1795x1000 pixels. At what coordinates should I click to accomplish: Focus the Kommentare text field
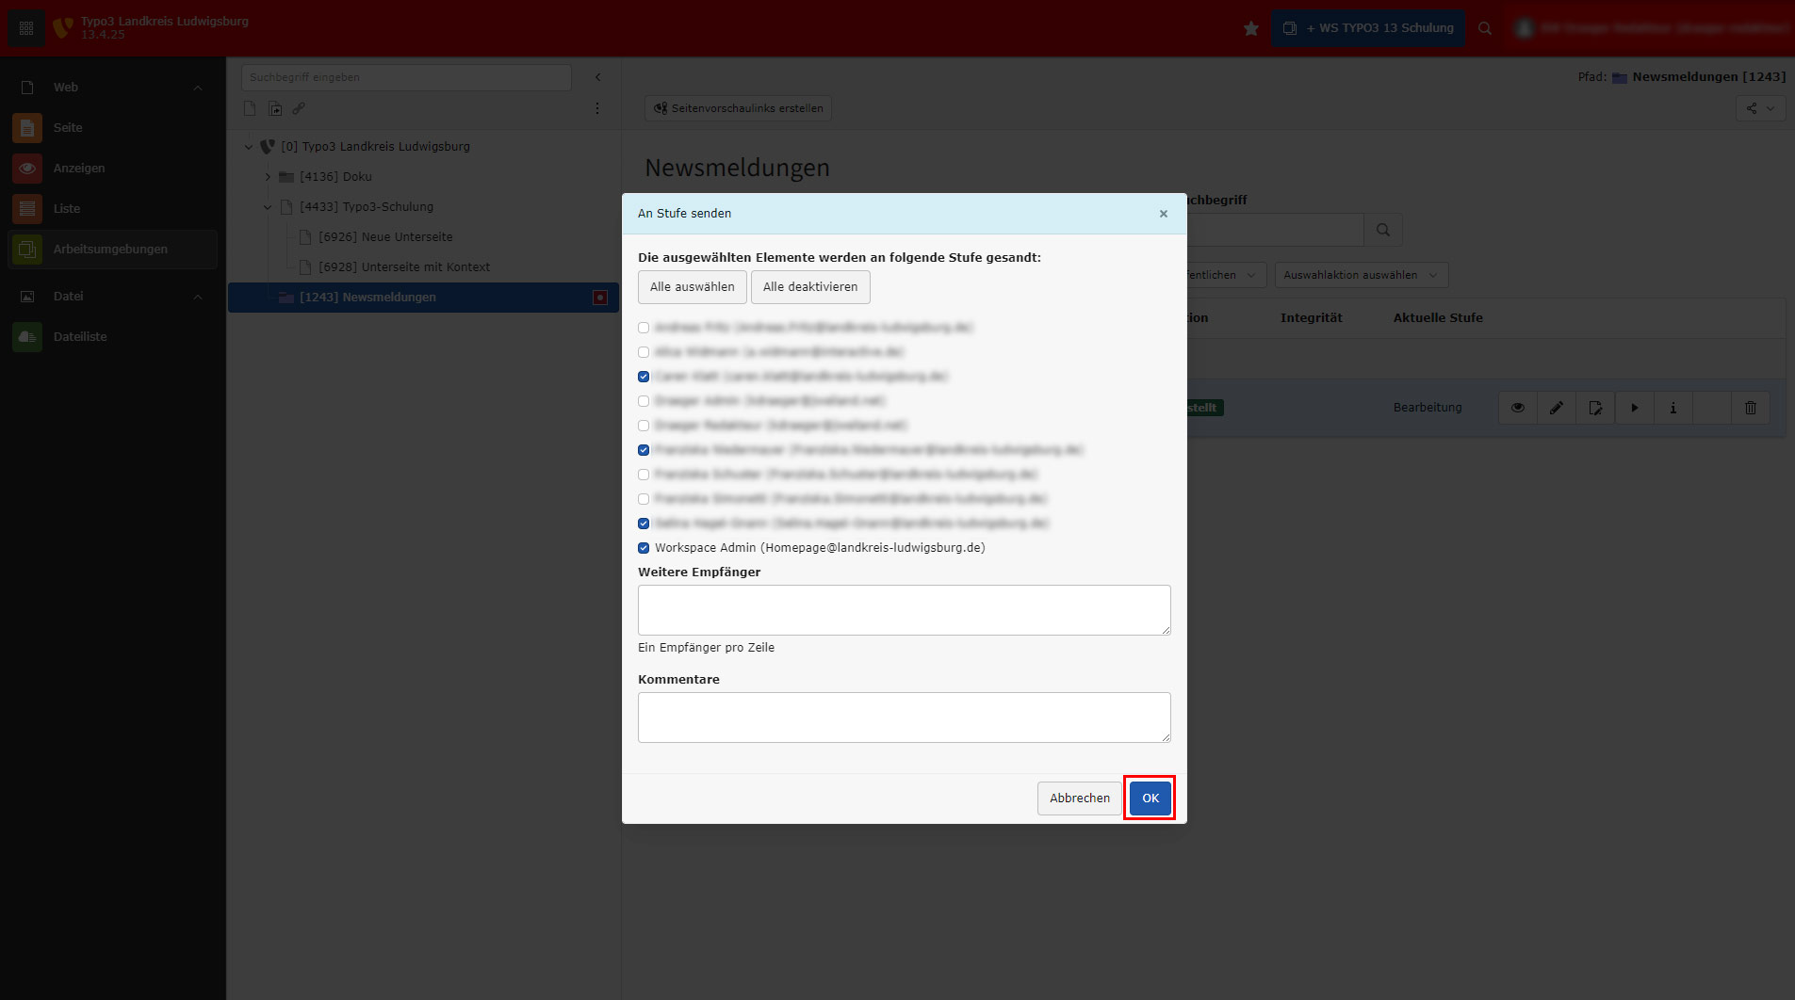904,718
